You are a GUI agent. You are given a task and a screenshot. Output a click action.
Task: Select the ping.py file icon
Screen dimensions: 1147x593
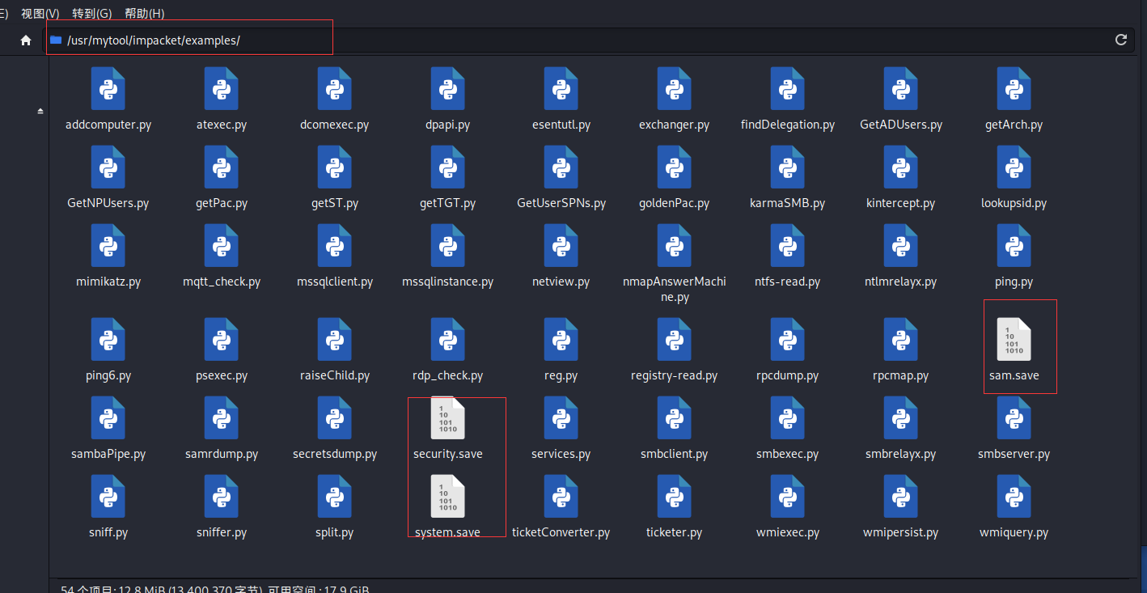pyautogui.click(x=1014, y=246)
